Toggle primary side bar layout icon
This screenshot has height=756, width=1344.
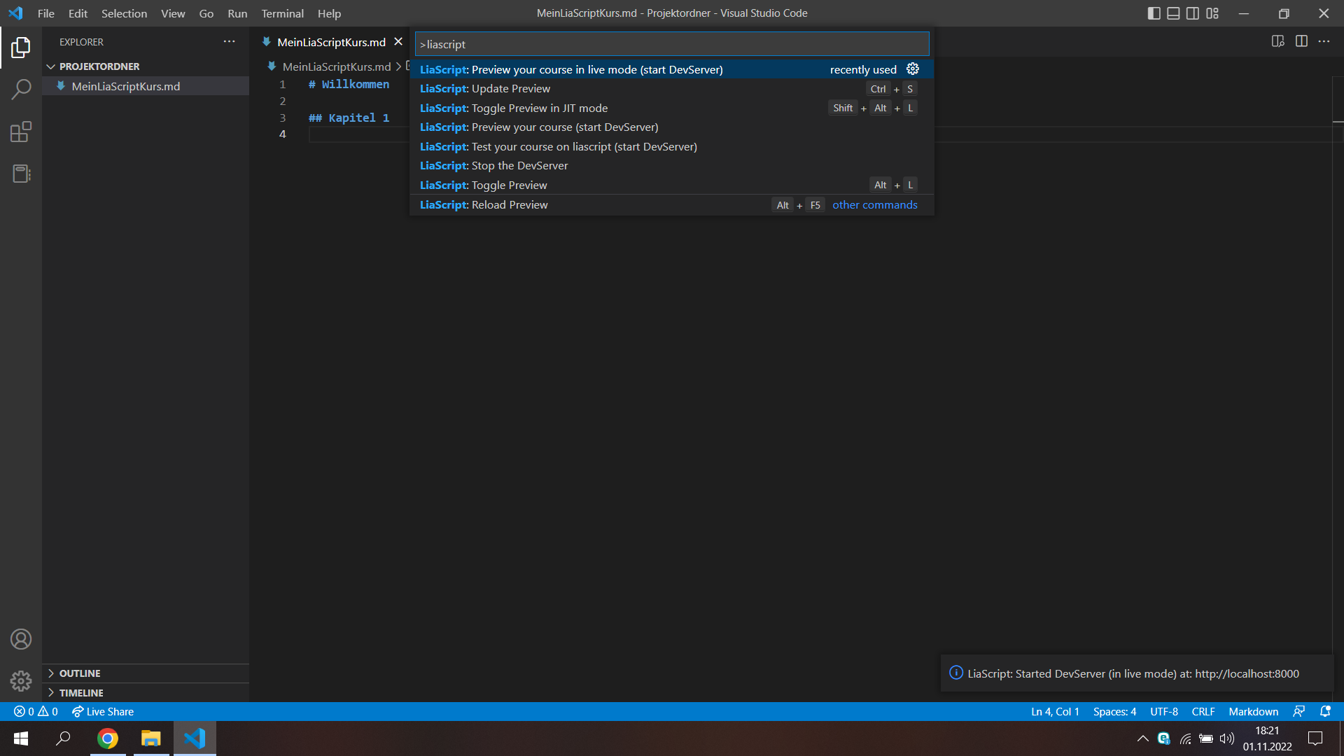1154,13
